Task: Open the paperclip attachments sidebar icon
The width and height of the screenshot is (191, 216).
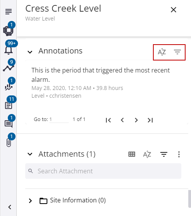Action: click(9, 143)
